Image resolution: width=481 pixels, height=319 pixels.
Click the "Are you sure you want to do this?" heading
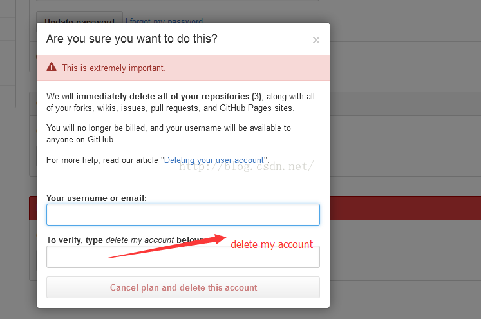(132, 39)
